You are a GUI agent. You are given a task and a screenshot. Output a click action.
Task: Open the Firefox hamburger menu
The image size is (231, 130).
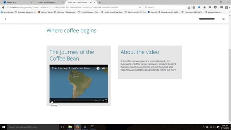pyautogui.click(x=221, y=7)
